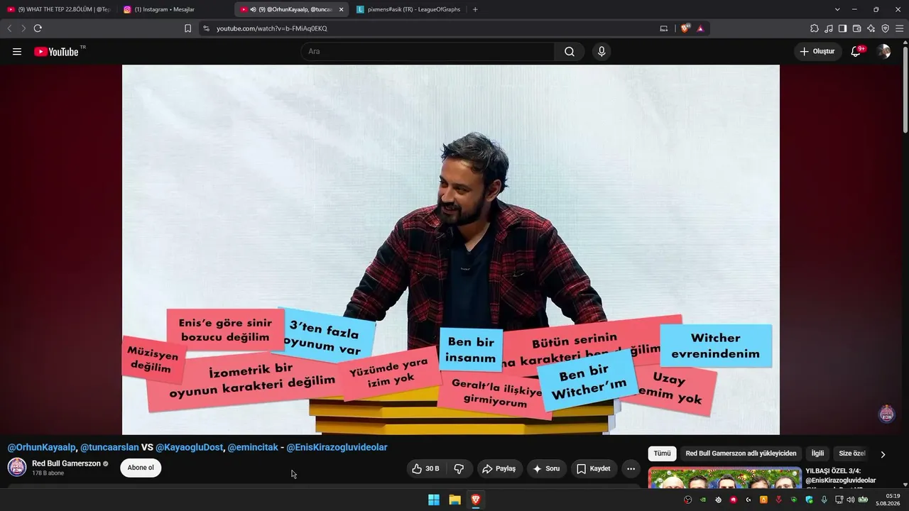Open the @KayaogluDost mention link
909x511 pixels.
pyautogui.click(x=189, y=447)
